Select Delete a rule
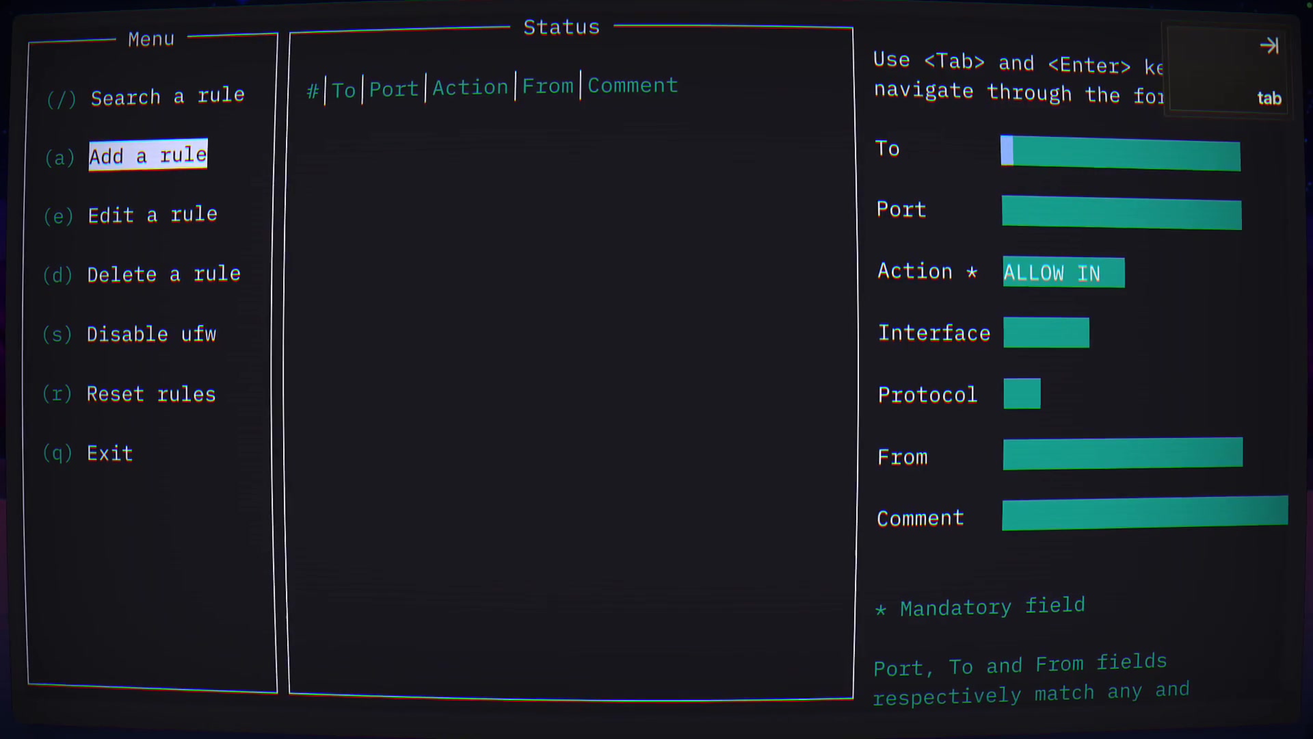The width and height of the screenshot is (1313, 739). click(163, 274)
